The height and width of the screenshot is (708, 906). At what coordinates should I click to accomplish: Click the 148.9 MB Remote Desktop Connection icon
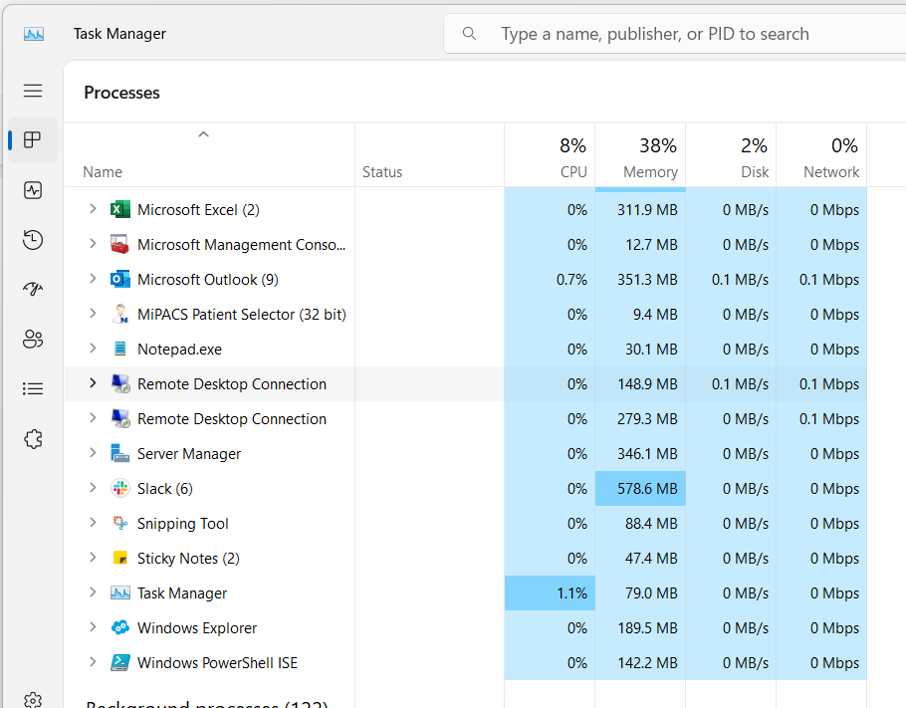[x=120, y=383]
